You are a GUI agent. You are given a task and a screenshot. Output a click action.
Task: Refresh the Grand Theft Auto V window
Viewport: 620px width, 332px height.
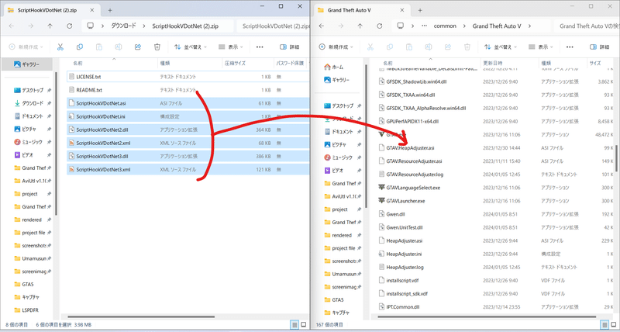click(380, 26)
